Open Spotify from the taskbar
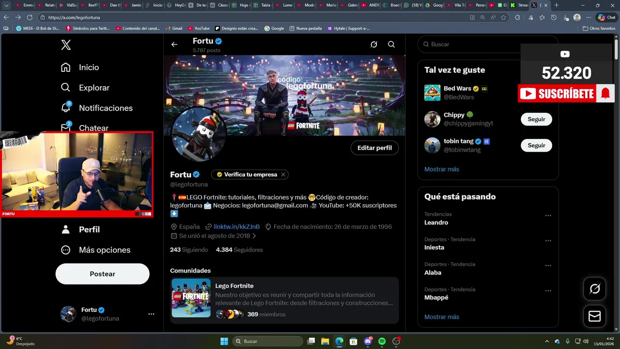This screenshot has width=620, height=349. [382, 341]
